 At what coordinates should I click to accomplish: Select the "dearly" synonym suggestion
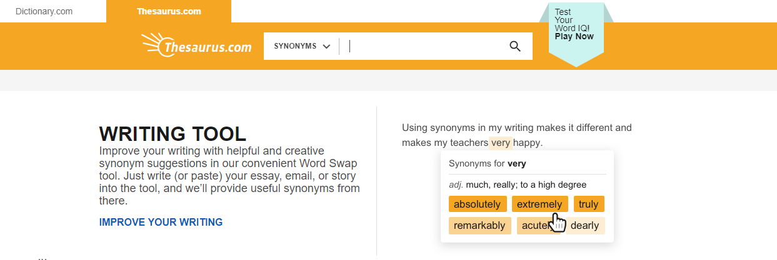tap(584, 225)
